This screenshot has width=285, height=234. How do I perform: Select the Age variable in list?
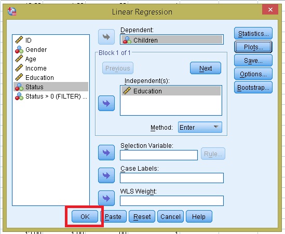pyautogui.click(x=51, y=59)
